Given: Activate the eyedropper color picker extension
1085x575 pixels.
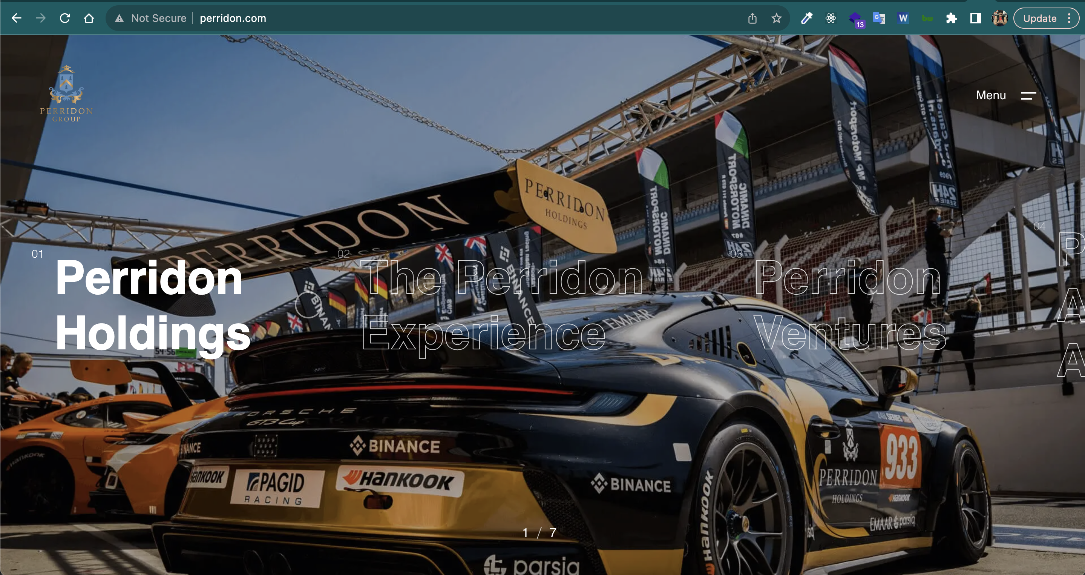Looking at the screenshot, I should tap(806, 18).
